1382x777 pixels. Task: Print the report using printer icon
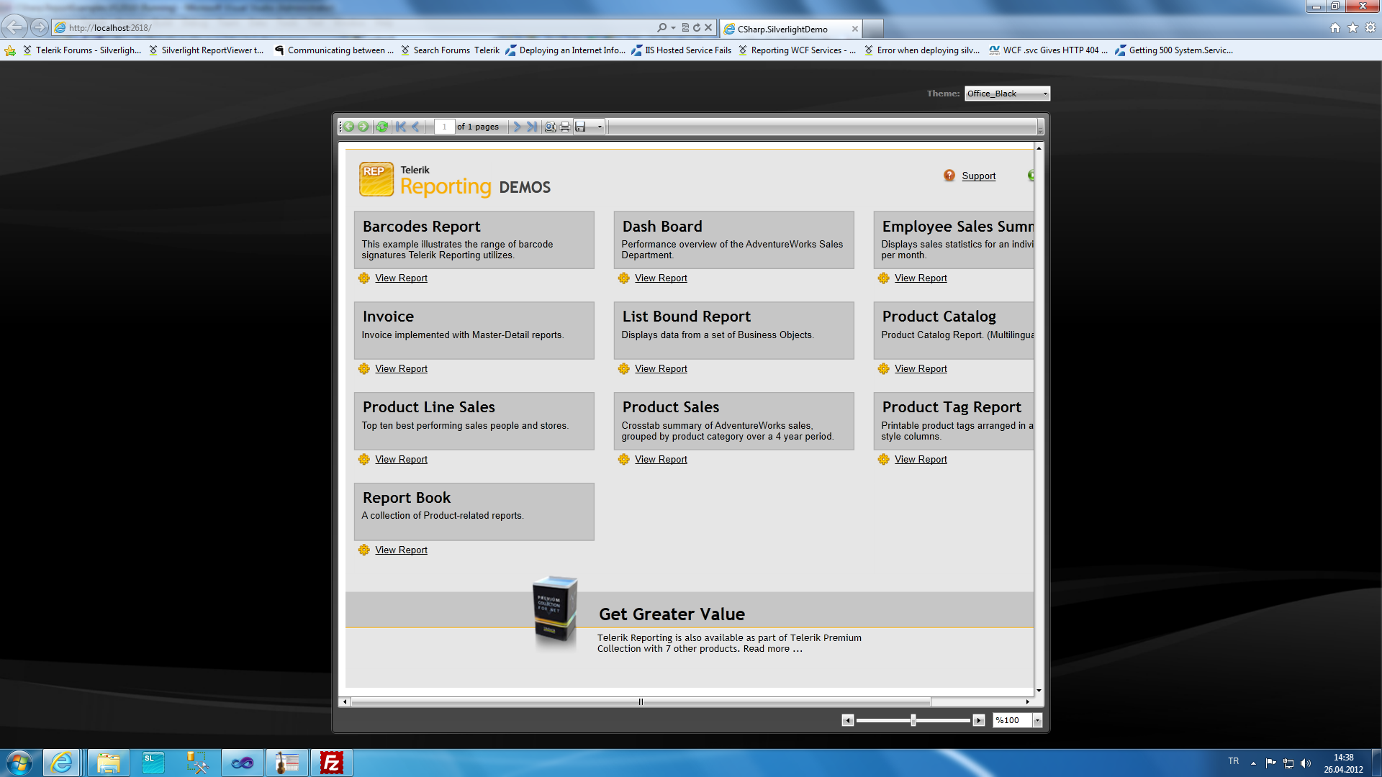click(565, 127)
